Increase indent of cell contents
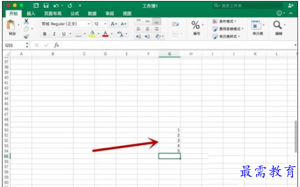 pos(147,36)
